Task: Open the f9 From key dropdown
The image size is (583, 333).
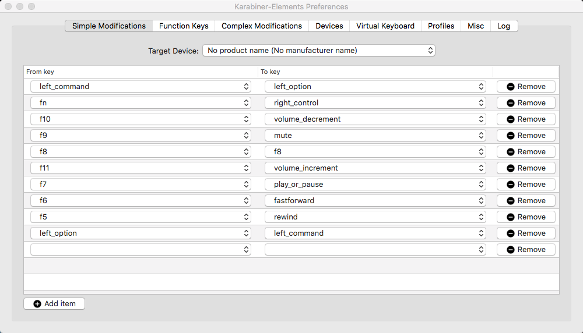Action: point(141,136)
